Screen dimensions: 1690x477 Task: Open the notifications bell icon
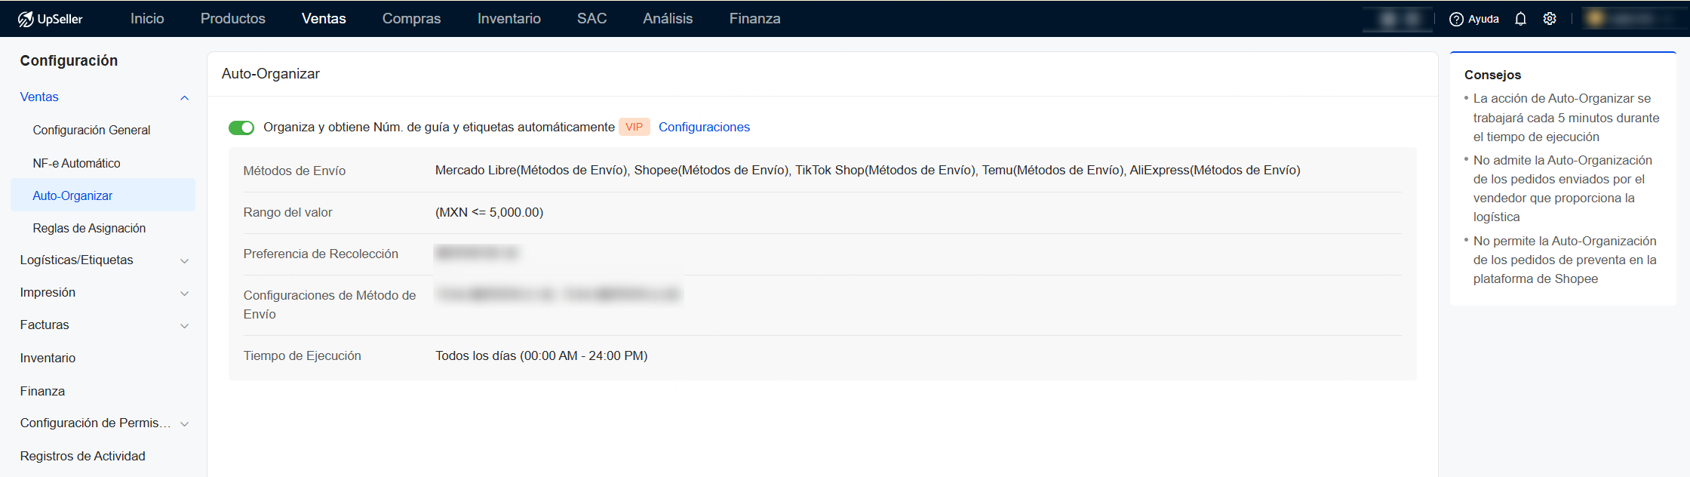pyautogui.click(x=1520, y=19)
